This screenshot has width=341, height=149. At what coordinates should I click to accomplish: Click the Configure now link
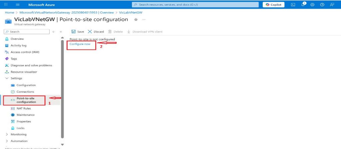tap(80, 44)
